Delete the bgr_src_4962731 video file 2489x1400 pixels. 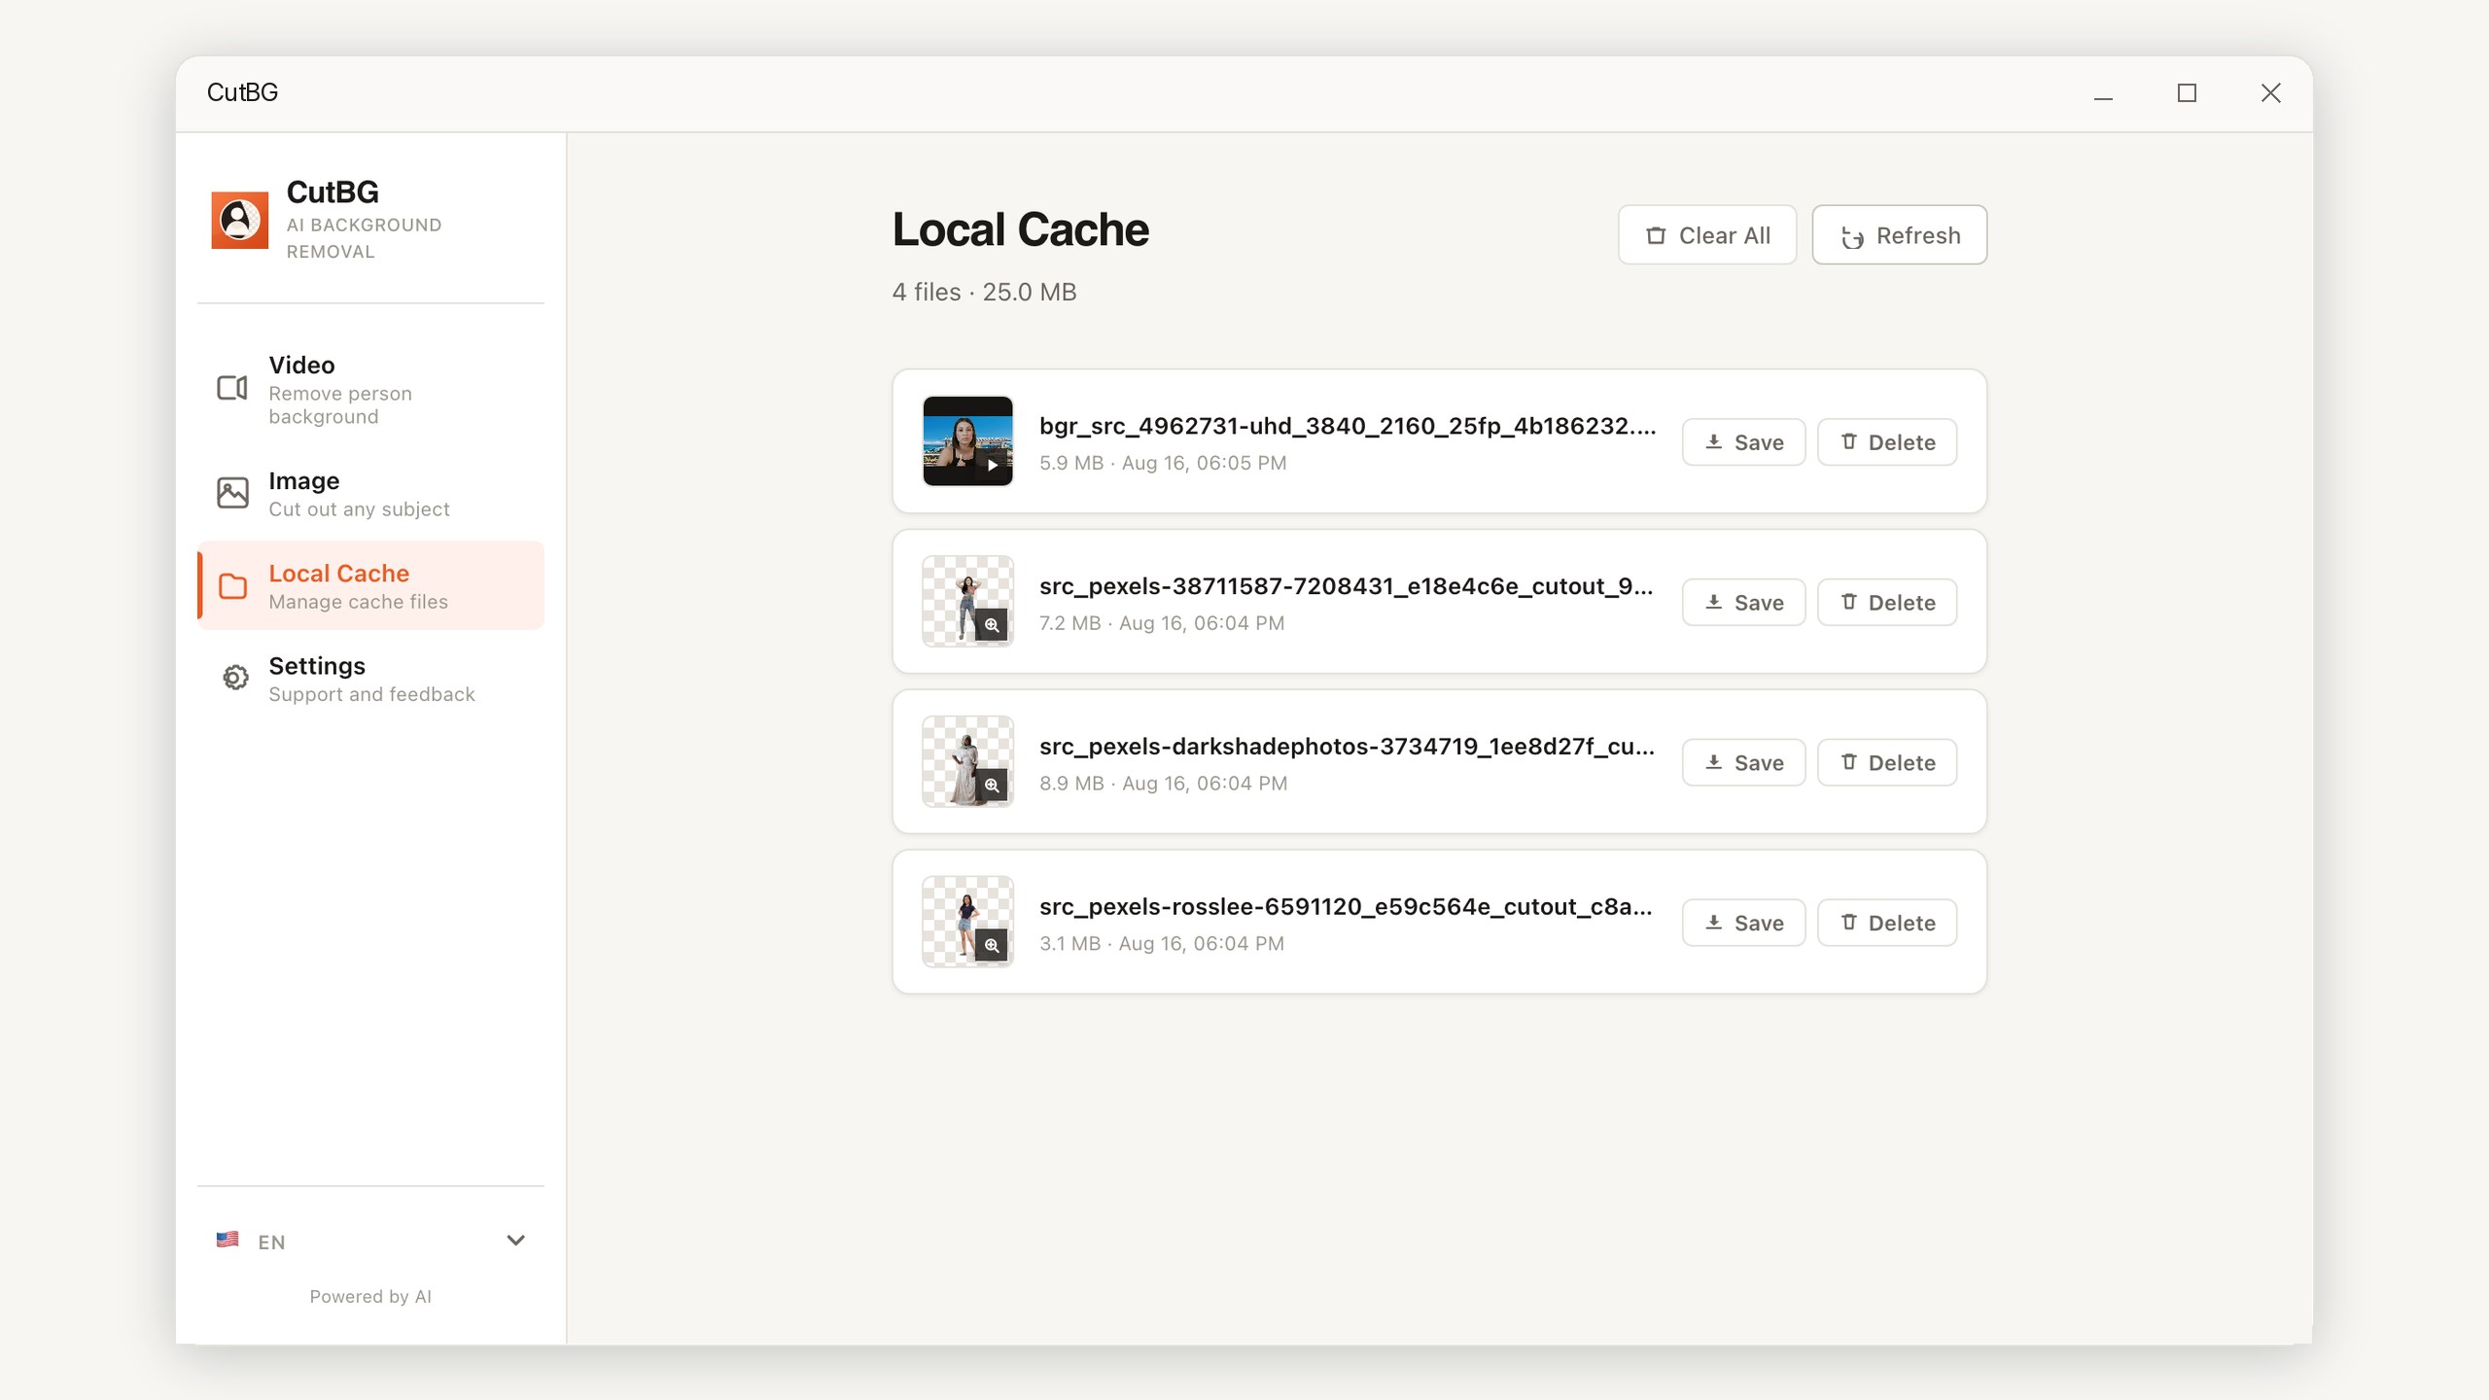click(x=1887, y=442)
